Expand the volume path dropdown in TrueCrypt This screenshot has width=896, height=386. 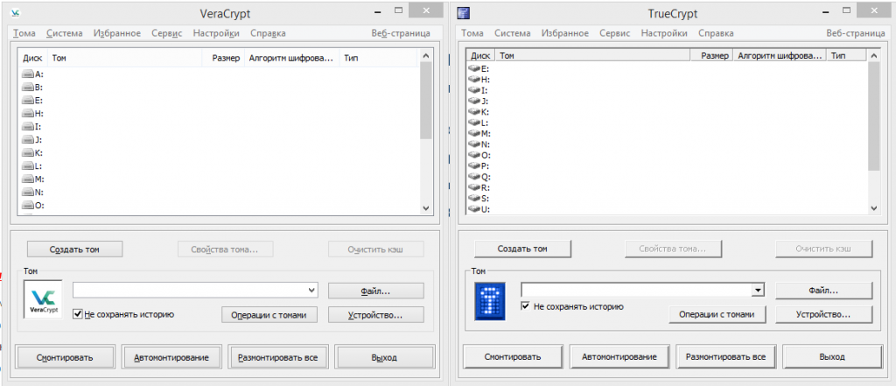click(x=759, y=290)
